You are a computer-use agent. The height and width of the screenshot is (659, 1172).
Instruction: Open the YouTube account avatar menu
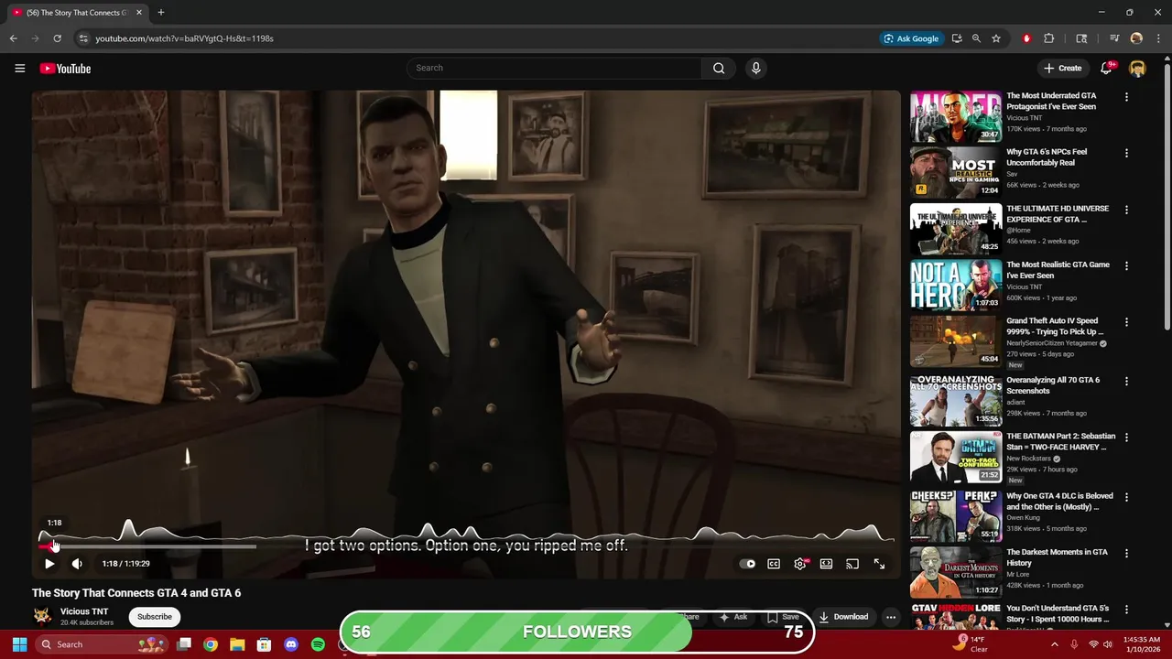click(x=1137, y=69)
